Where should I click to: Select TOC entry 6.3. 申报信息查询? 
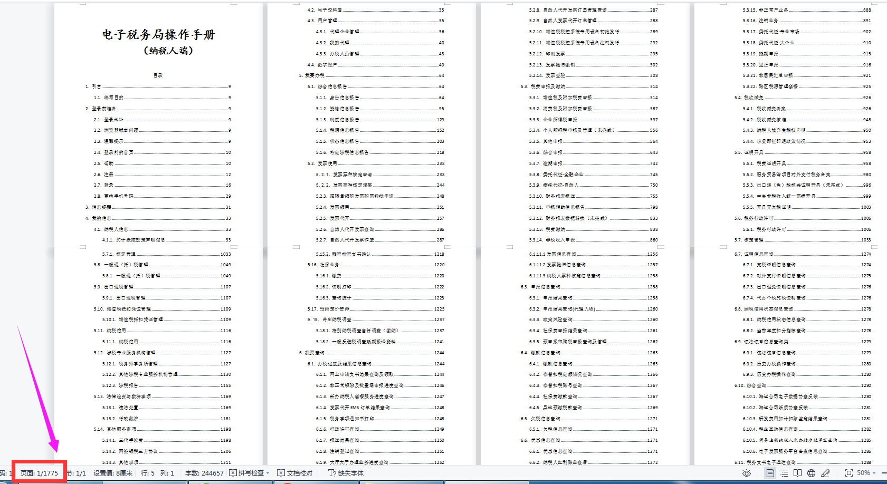pos(589,287)
